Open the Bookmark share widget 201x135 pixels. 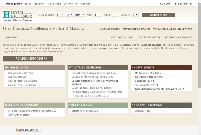tap(28, 130)
